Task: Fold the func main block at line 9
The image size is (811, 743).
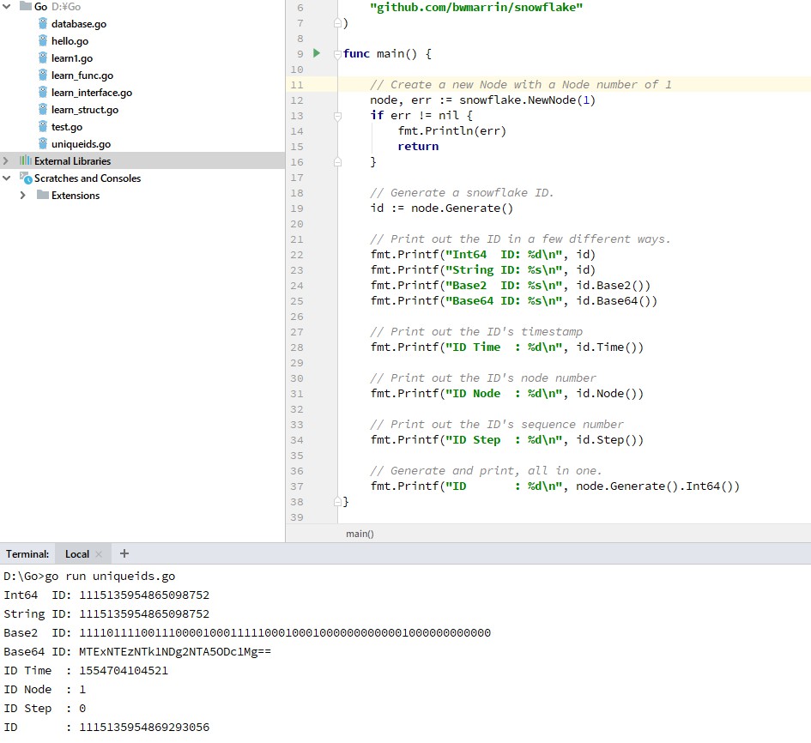Action: coord(337,54)
